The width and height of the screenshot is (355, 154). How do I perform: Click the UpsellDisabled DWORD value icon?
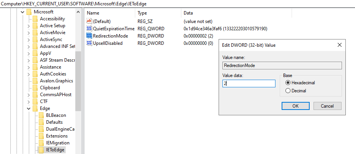pos(89,43)
